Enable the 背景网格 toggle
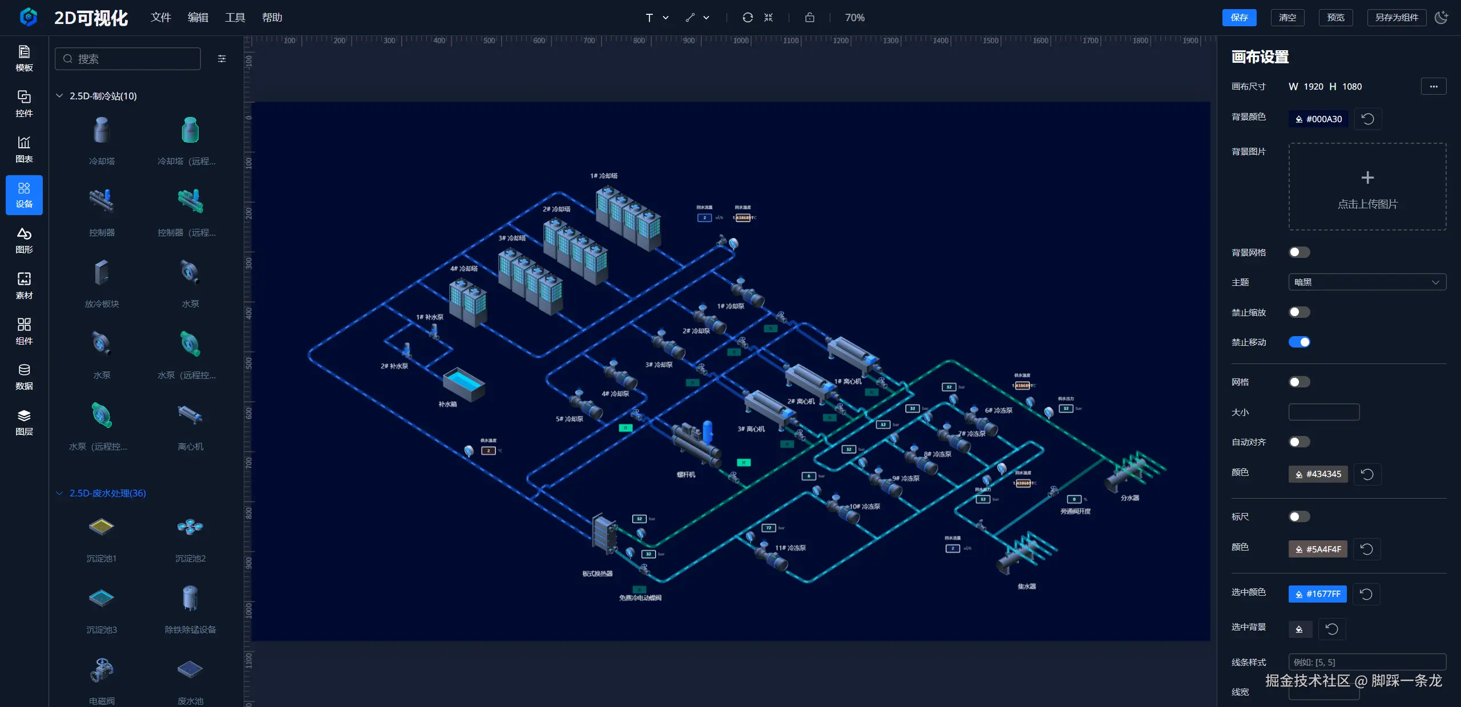Screen dimensions: 1461x707 coord(1299,252)
